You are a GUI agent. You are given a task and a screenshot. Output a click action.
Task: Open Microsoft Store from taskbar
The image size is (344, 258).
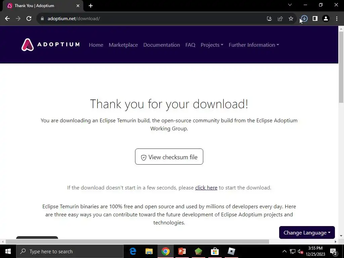(x=215, y=251)
